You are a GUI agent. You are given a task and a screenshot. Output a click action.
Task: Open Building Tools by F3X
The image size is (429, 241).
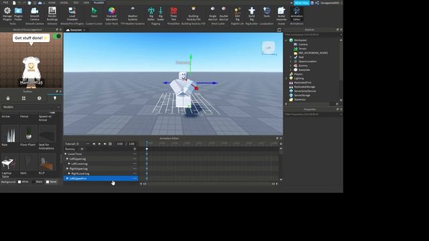click(x=194, y=13)
